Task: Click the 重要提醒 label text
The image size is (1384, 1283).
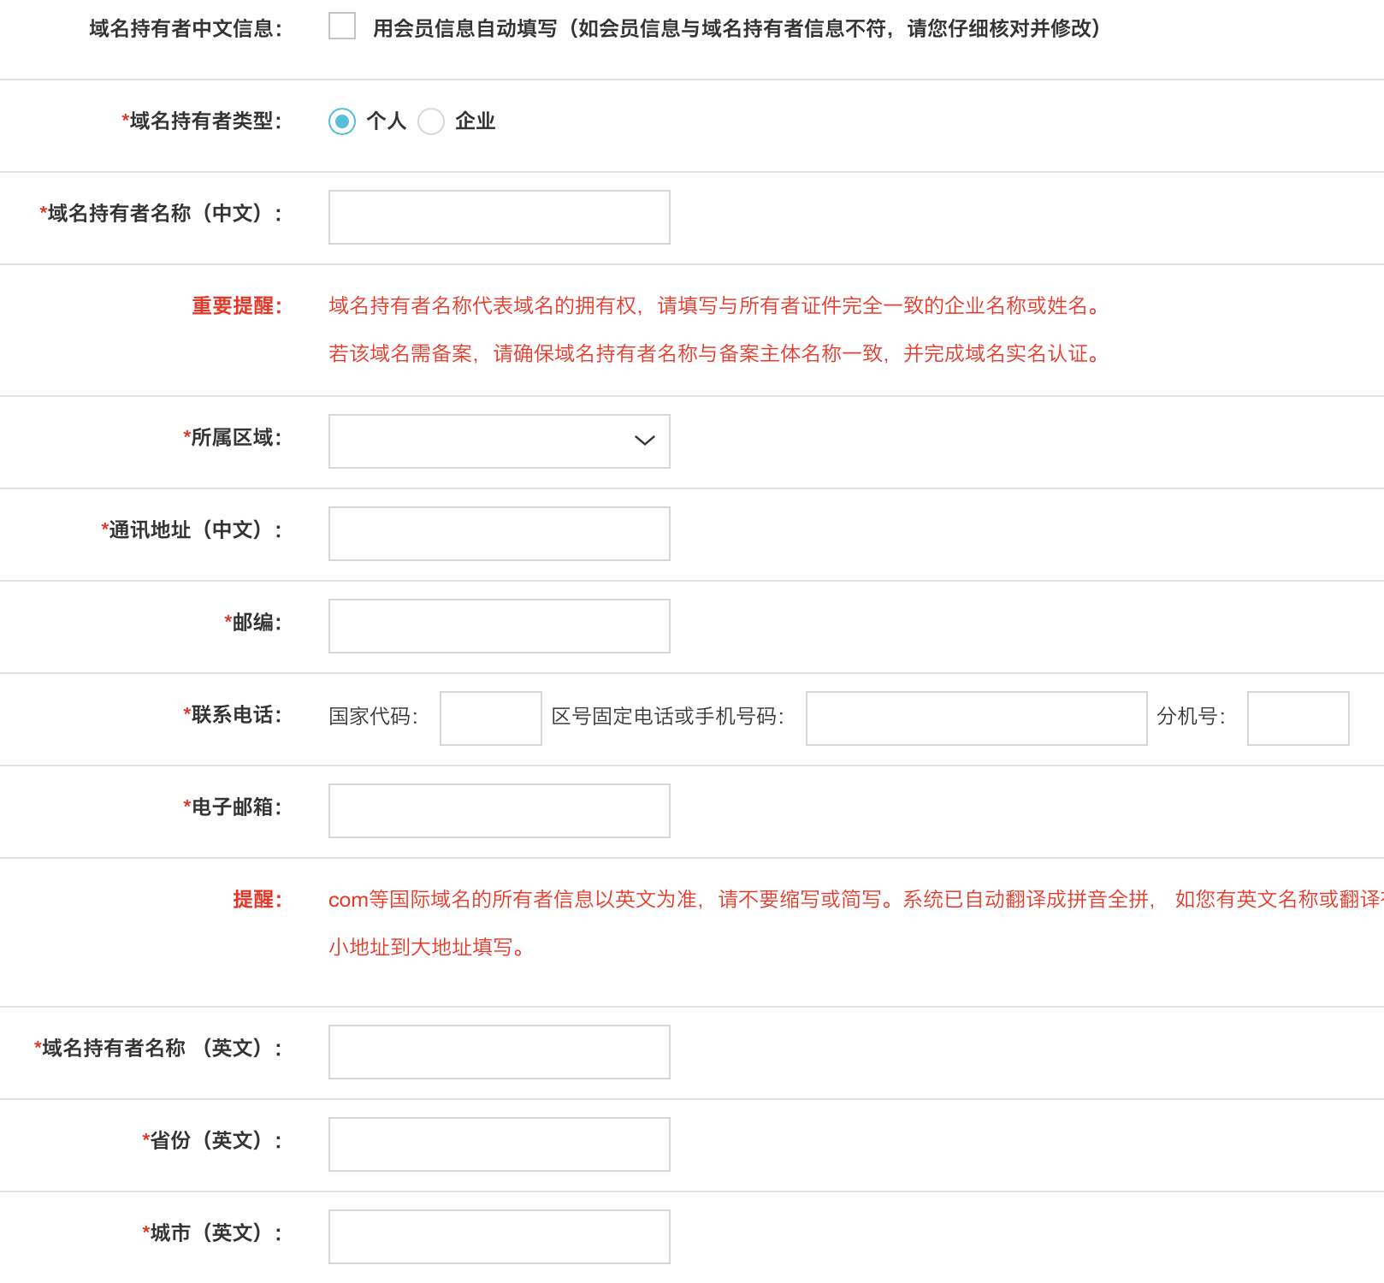Action: coord(234,305)
